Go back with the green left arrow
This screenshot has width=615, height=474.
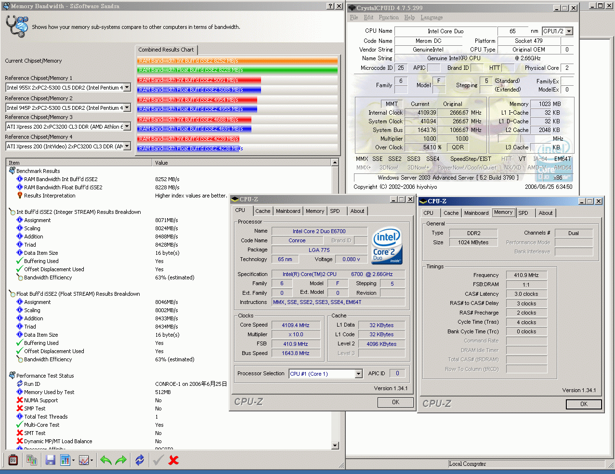pos(105,460)
